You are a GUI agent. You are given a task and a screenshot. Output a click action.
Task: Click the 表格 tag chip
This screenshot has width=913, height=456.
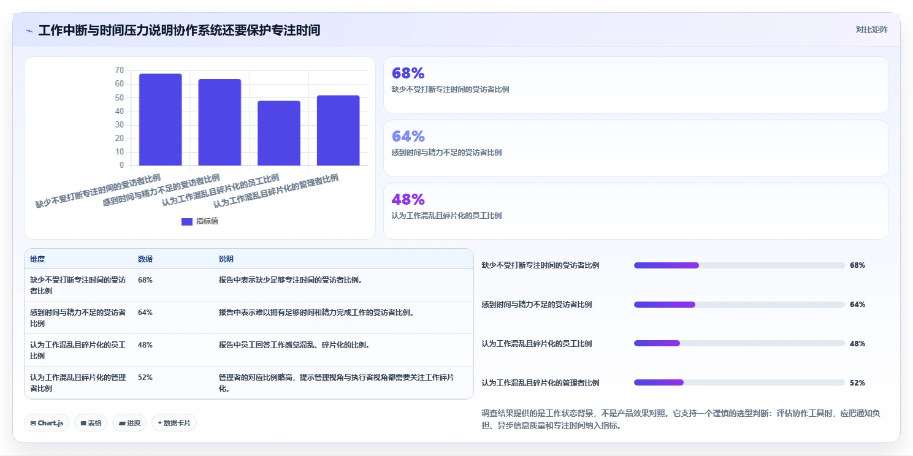tap(91, 423)
